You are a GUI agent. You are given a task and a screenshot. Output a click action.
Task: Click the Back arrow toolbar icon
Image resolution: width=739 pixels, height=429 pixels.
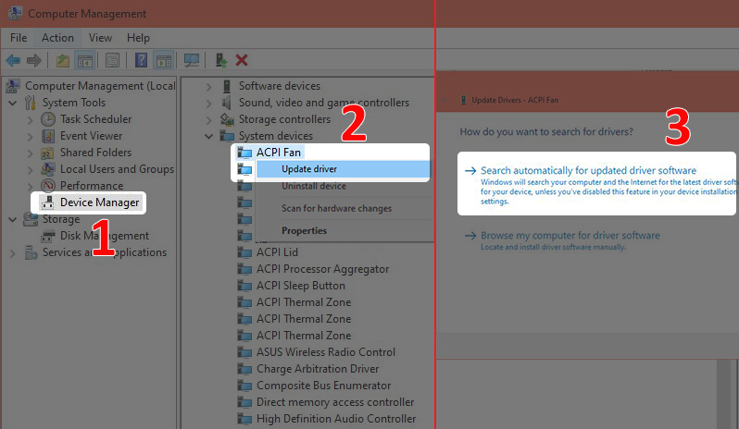click(13, 60)
